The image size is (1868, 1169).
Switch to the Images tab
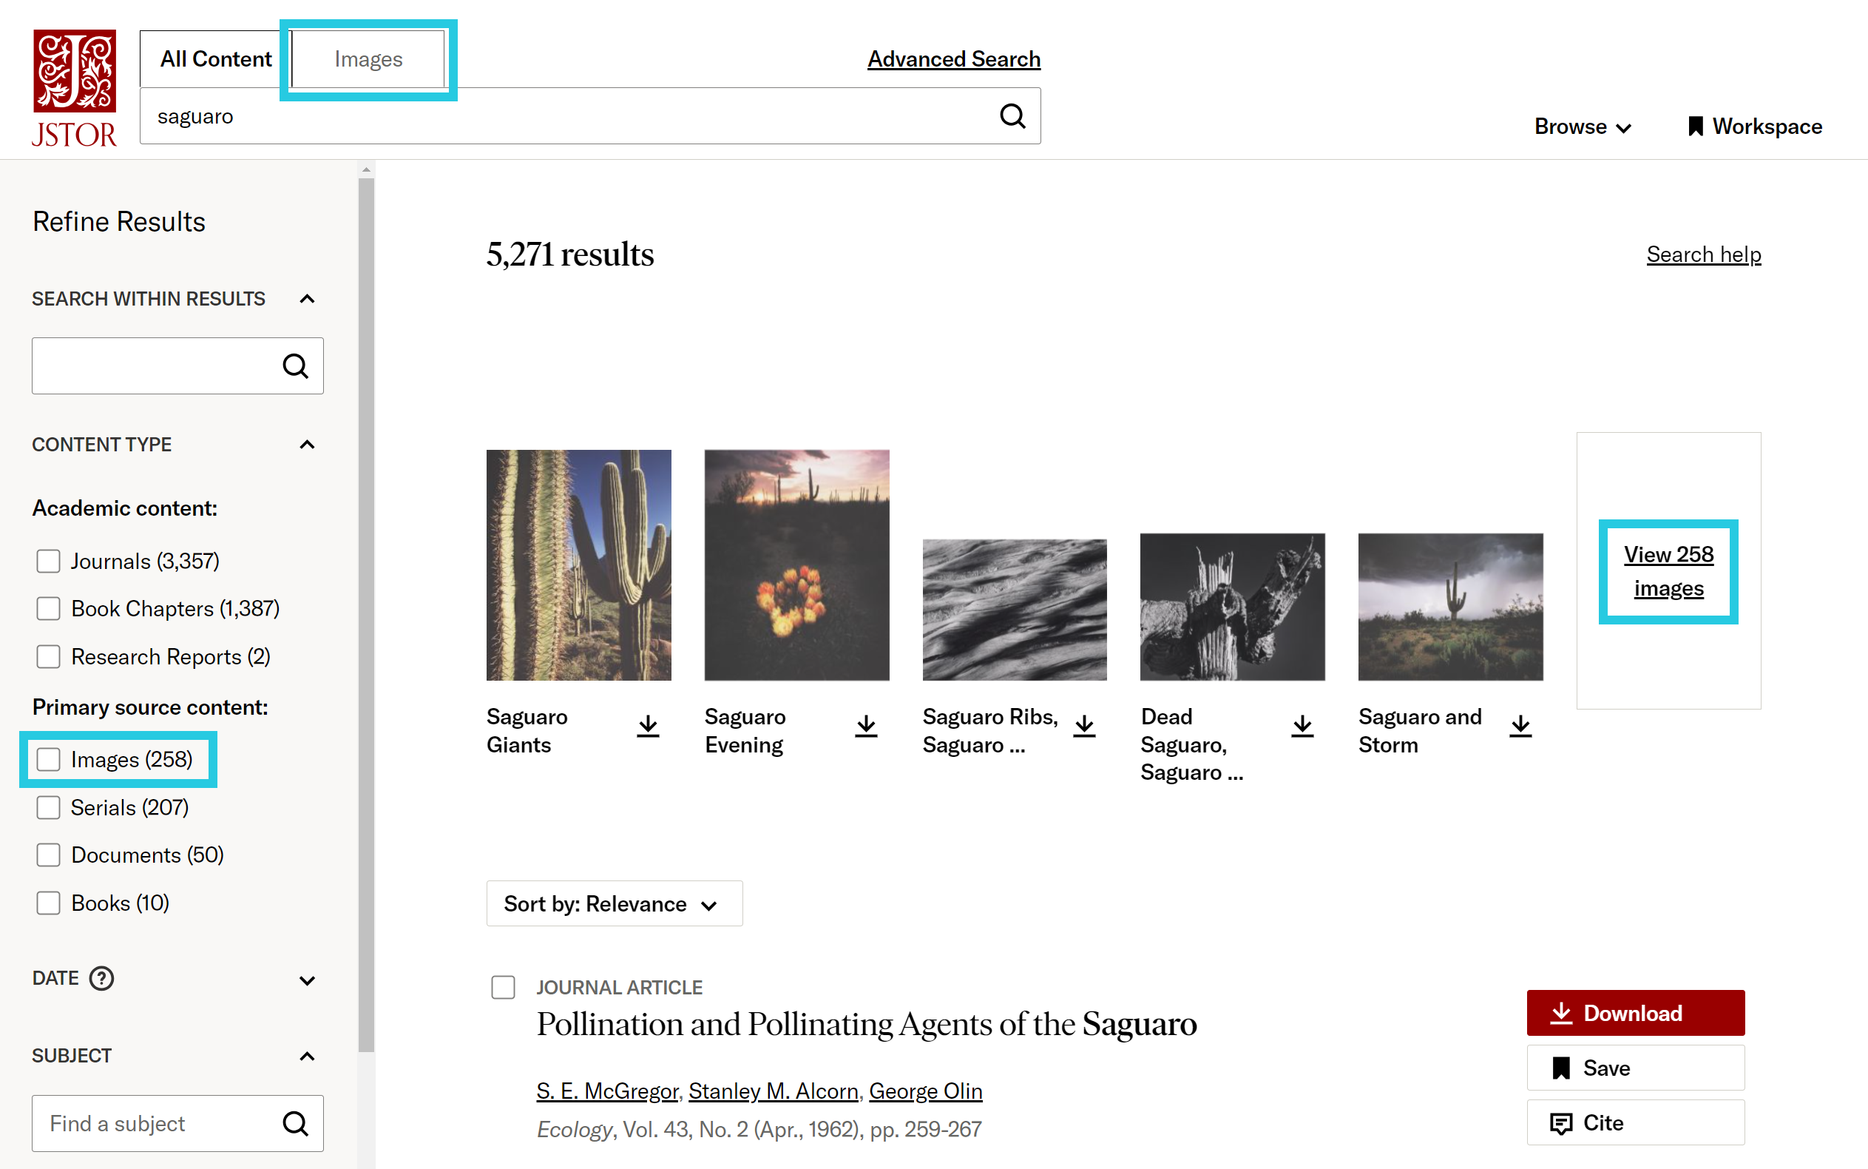pyautogui.click(x=368, y=58)
